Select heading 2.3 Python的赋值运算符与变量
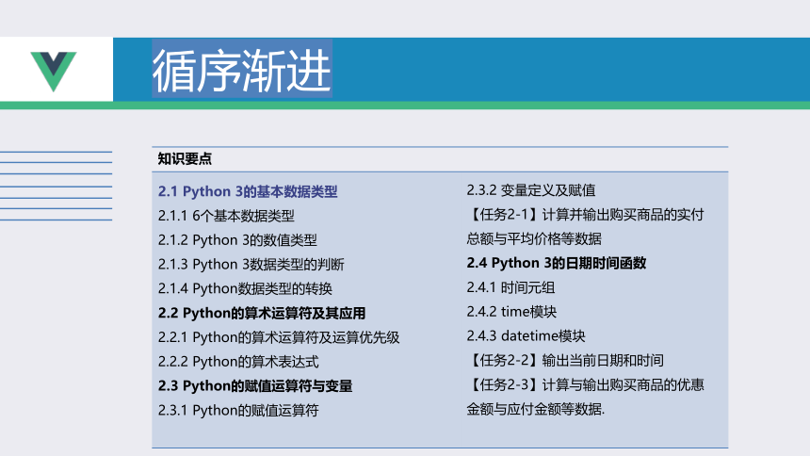This screenshot has width=810, height=456. click(x=255, y=385)
